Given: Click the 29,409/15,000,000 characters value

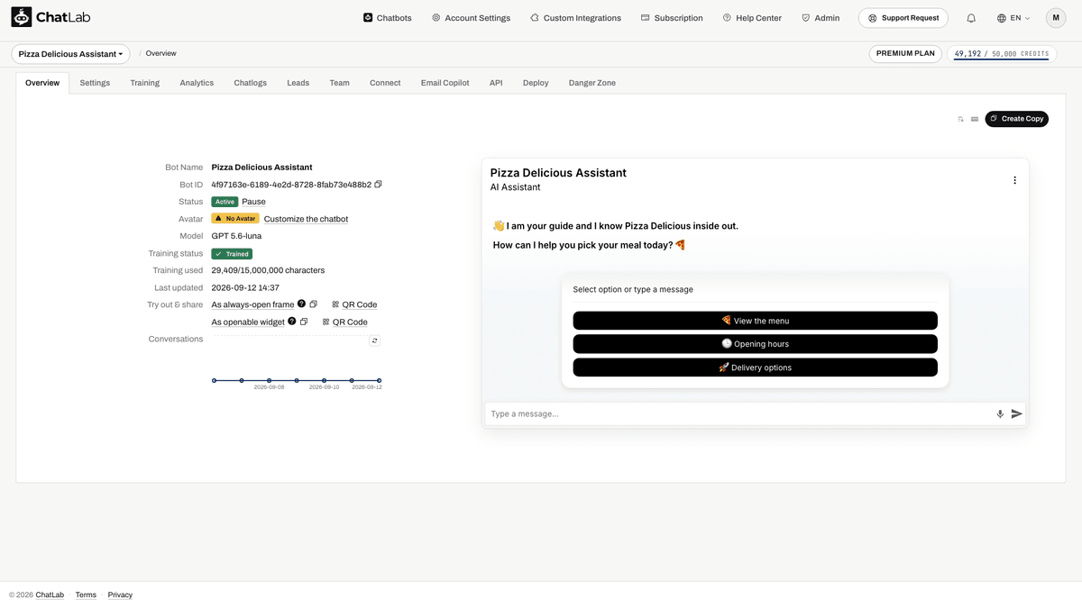Looking at the screenshot, I should pyautogui.click(x=268, y=270).
